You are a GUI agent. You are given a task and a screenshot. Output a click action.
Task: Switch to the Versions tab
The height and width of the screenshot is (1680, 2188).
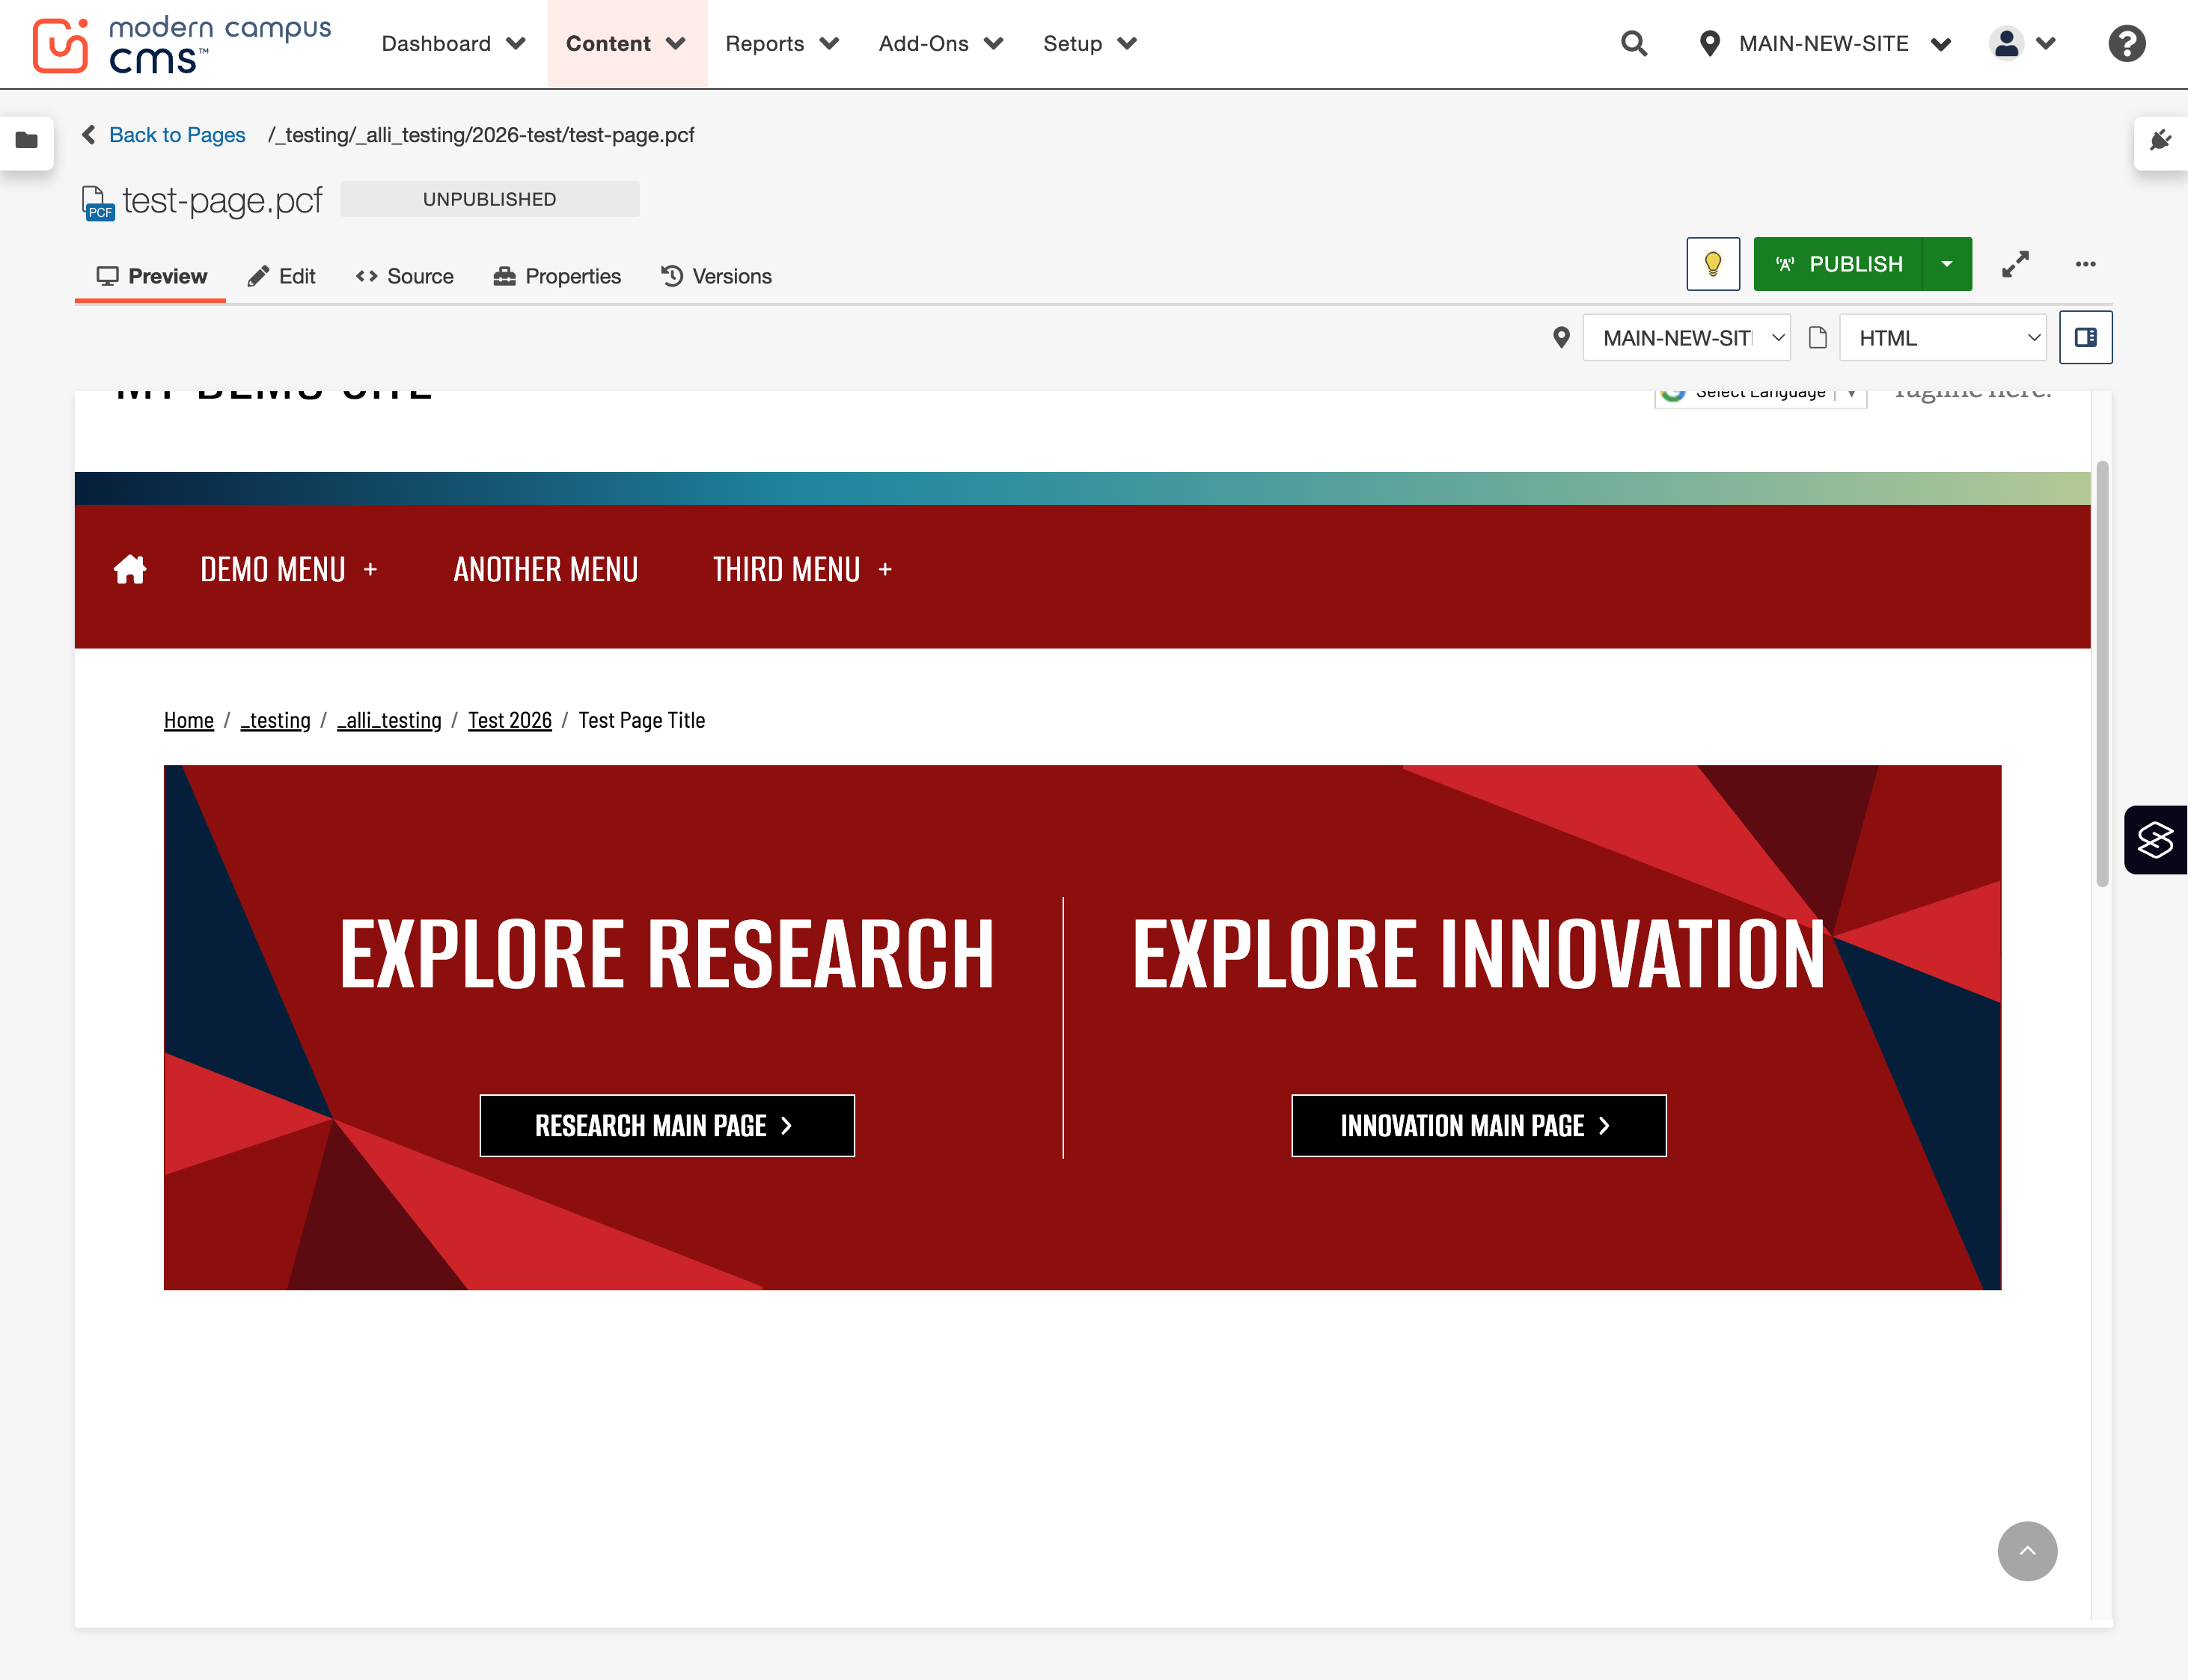pyautogui.click(x=716, y=276)
